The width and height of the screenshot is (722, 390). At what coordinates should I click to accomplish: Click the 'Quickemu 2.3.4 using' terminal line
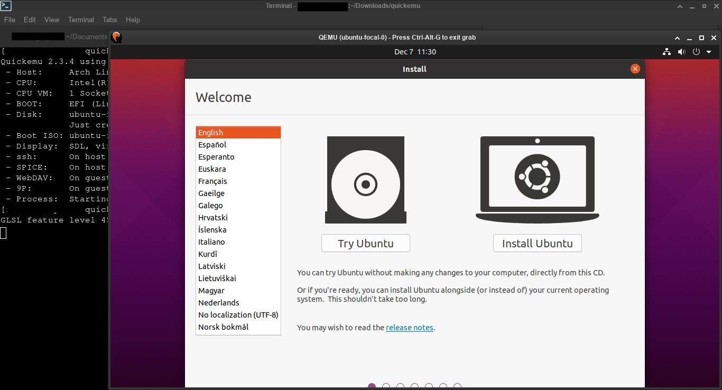(54, 62)
